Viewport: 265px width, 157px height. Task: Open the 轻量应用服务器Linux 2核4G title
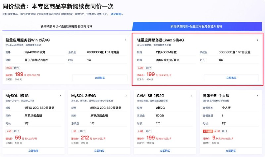160,40
